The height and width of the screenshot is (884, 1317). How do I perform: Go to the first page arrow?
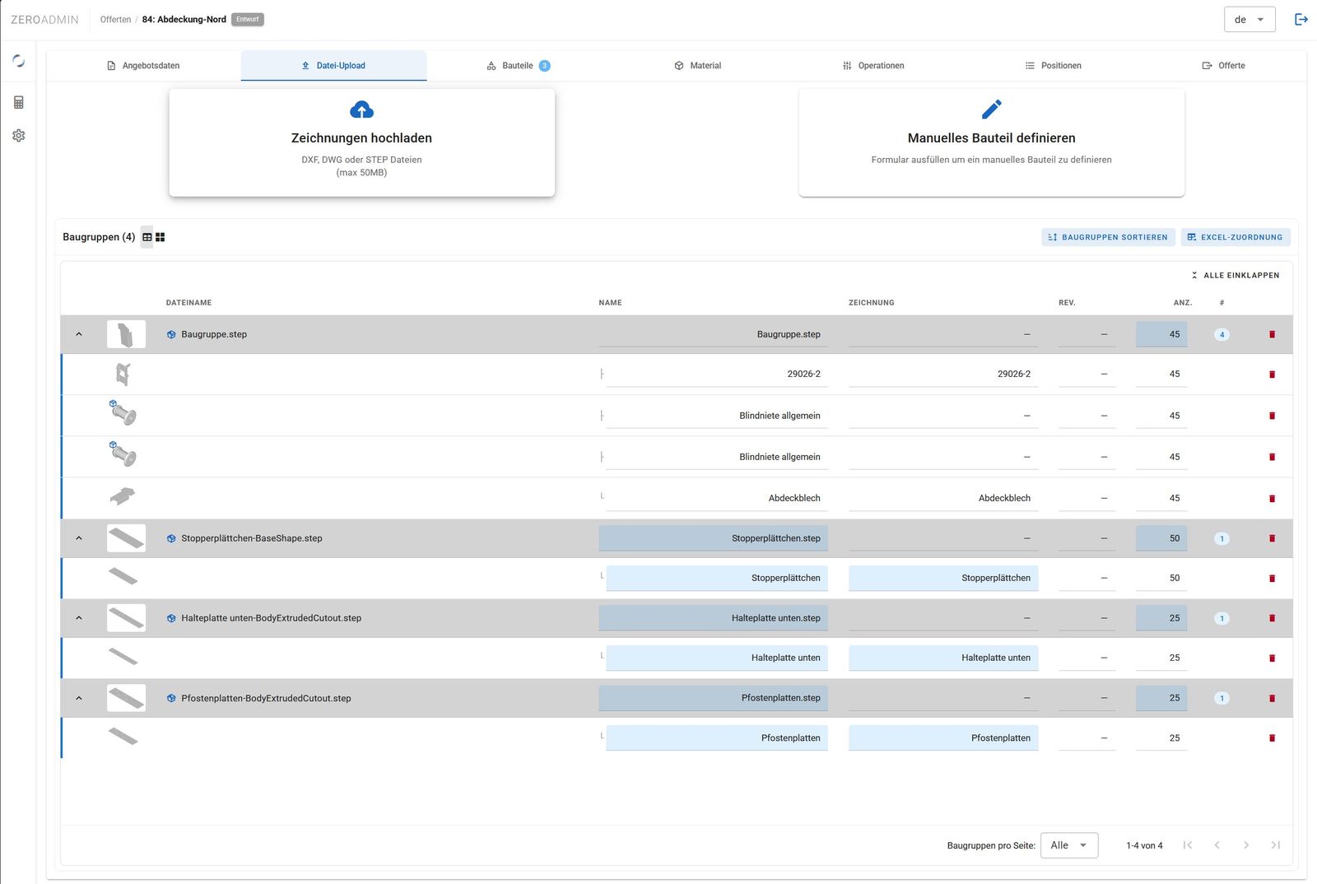point(1187,845)
